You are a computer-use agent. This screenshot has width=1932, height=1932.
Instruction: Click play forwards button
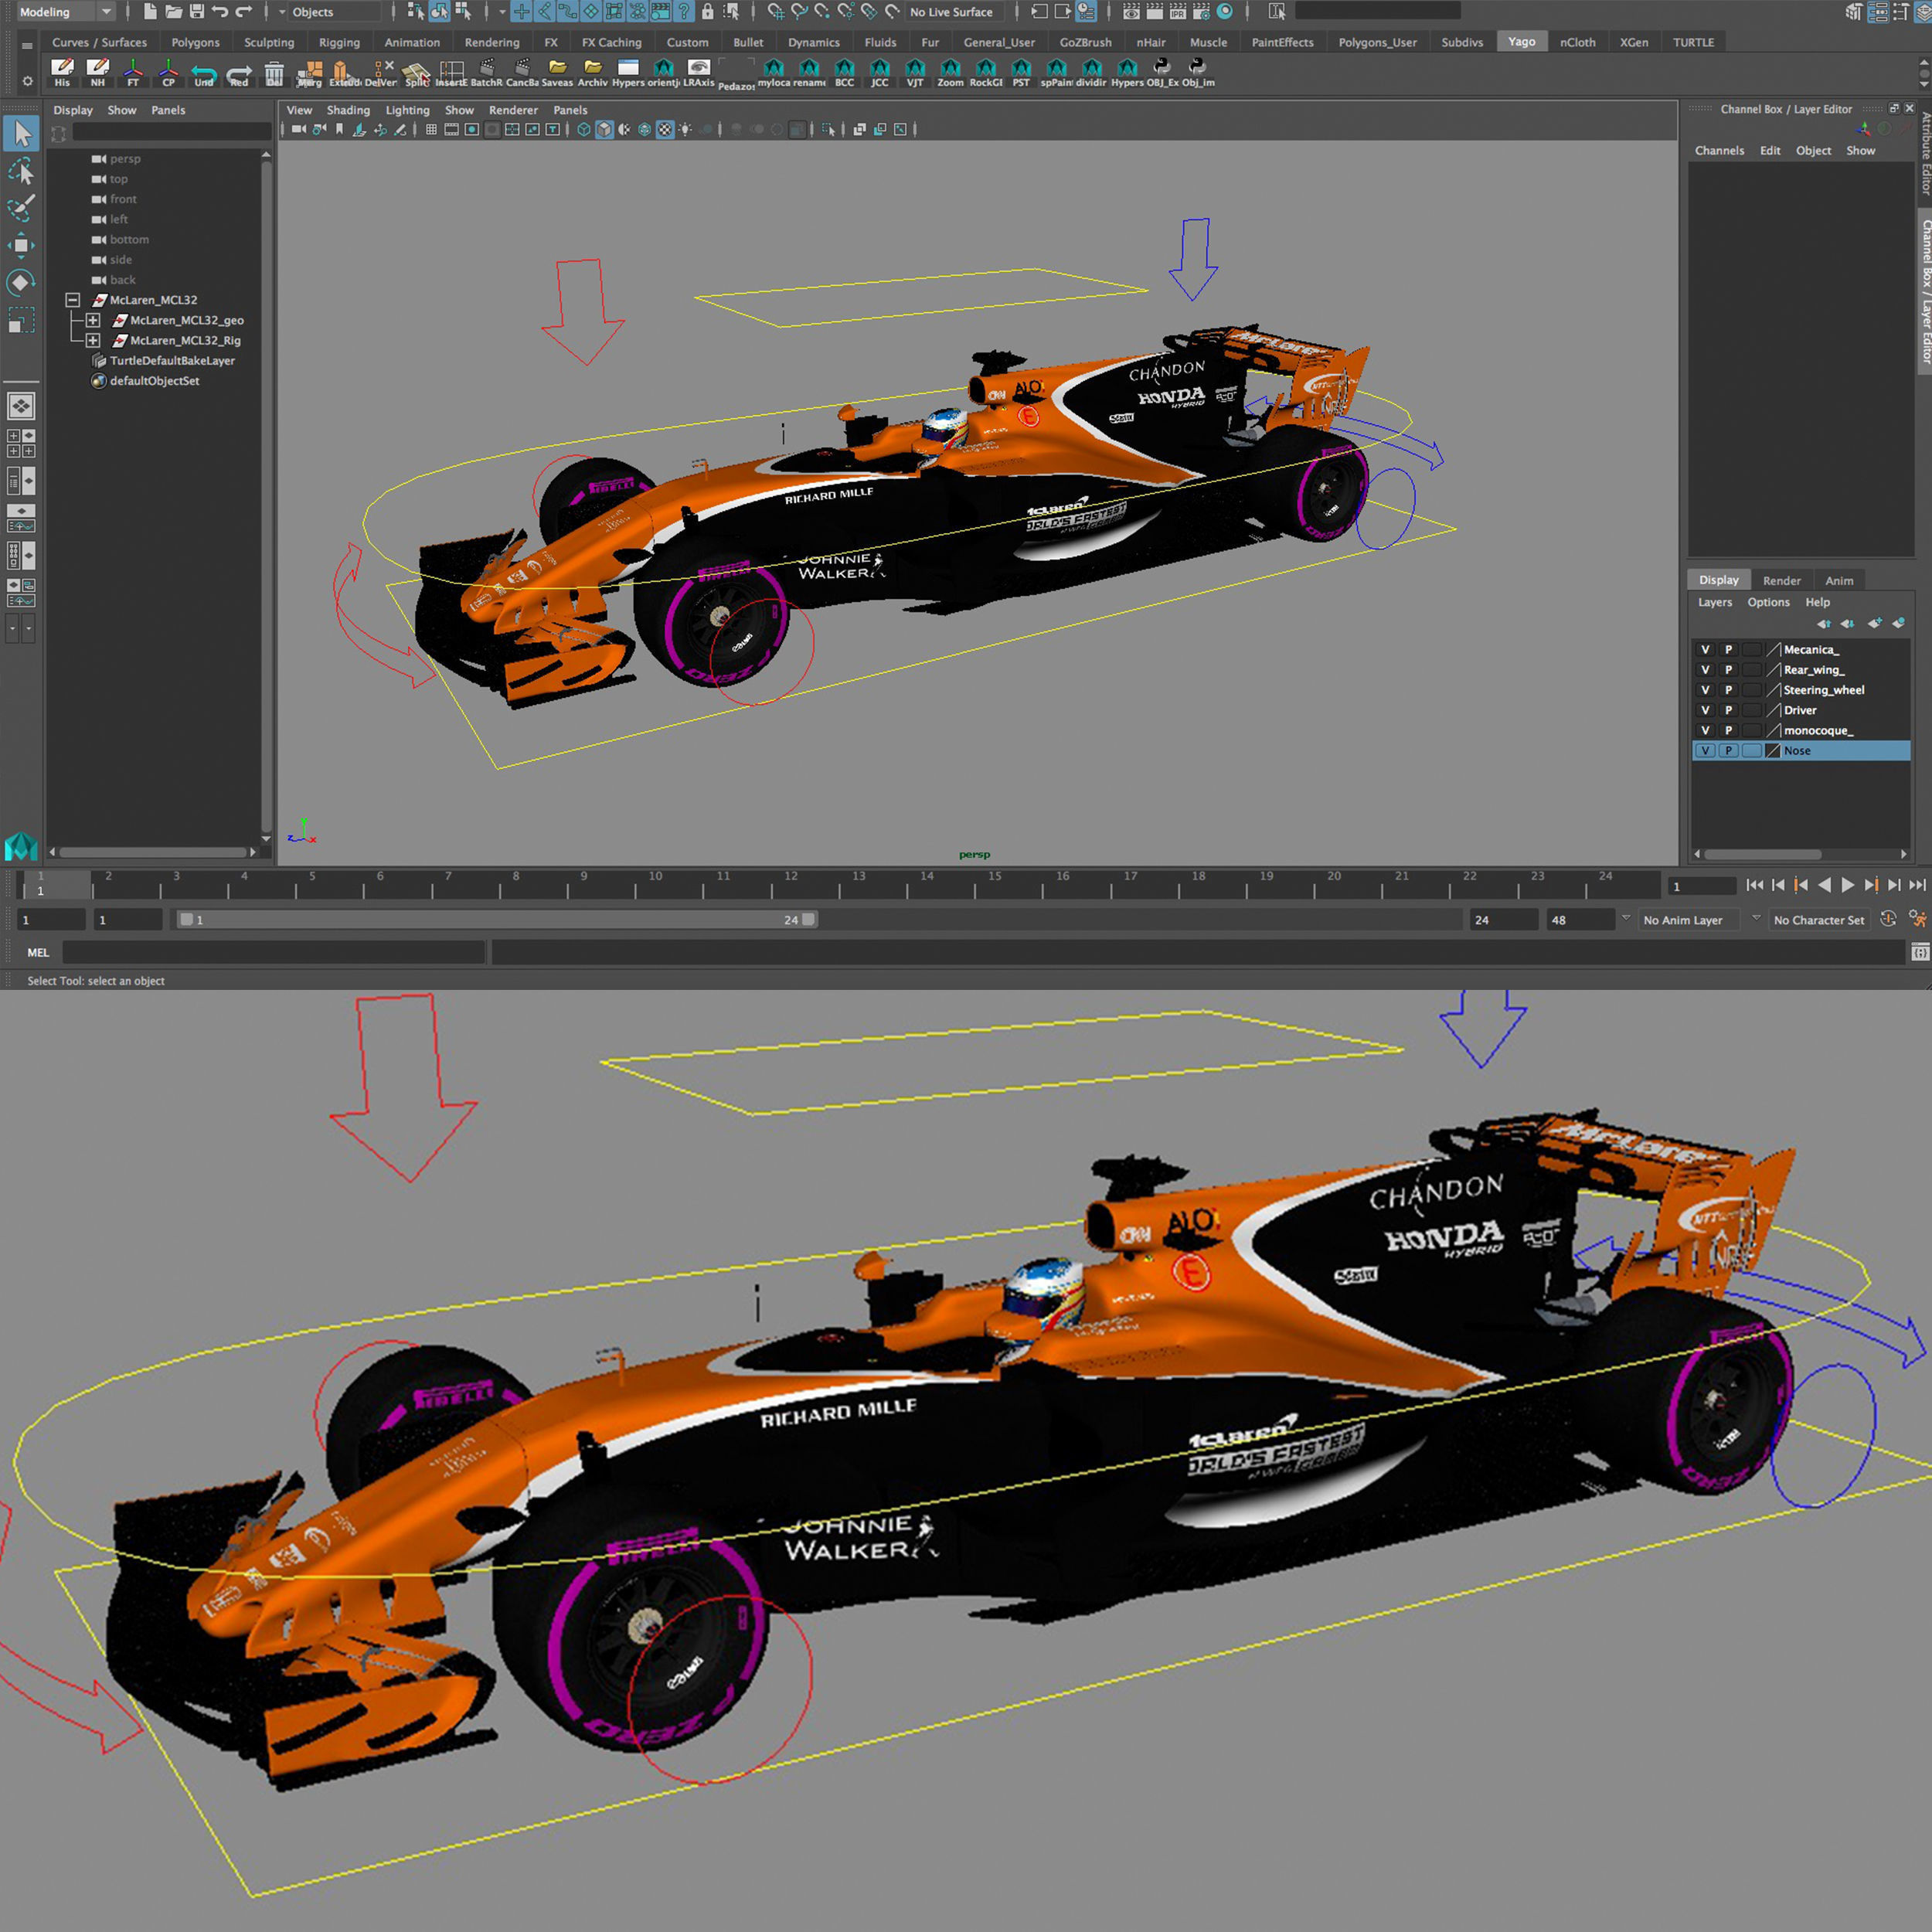[x=1847, y=885]
